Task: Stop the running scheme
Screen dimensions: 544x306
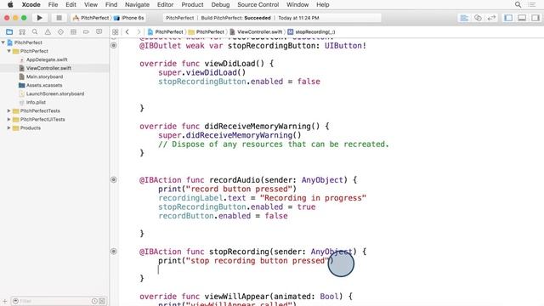Action: point(59,18)
